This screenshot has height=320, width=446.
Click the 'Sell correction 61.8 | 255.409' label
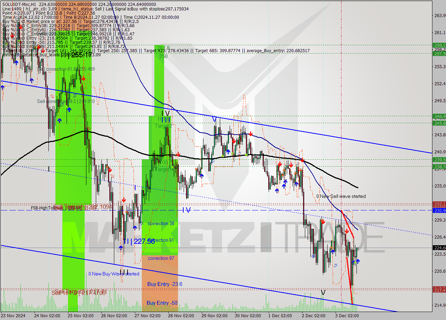[66, 69]
